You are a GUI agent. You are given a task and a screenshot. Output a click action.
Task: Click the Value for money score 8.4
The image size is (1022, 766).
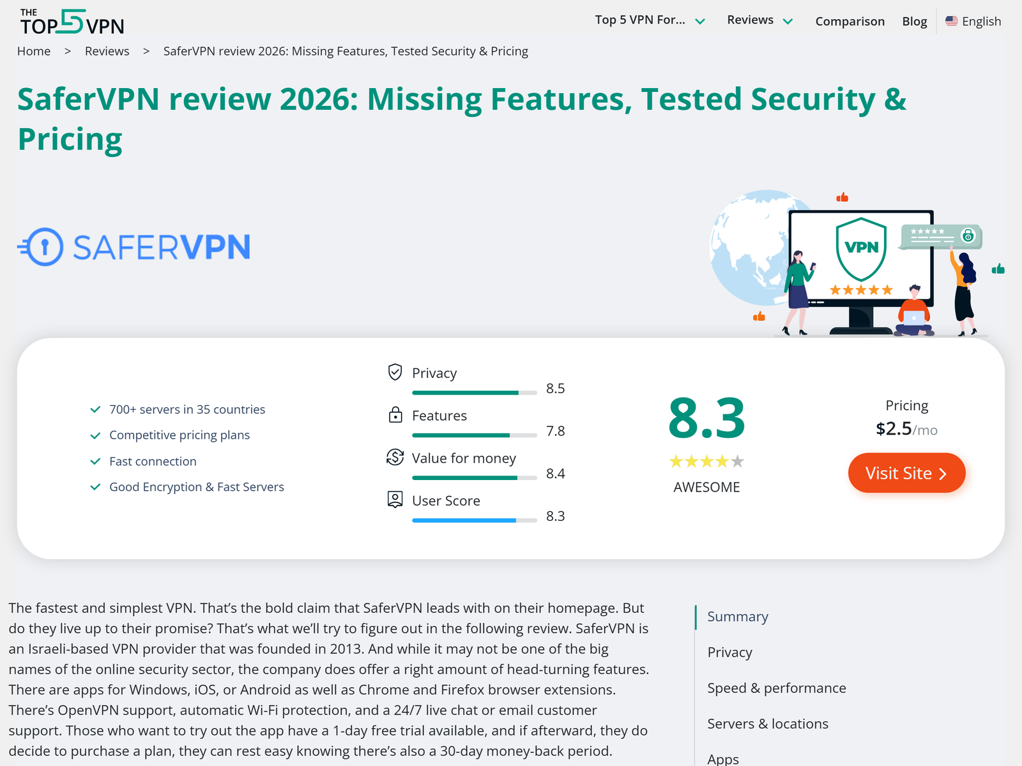point(555,474)
